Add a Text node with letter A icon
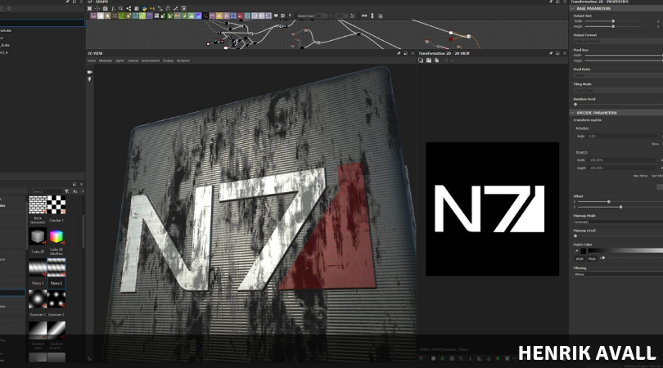Screen dimensions: 663x368 pyautogui.click(x=226, y=16)
